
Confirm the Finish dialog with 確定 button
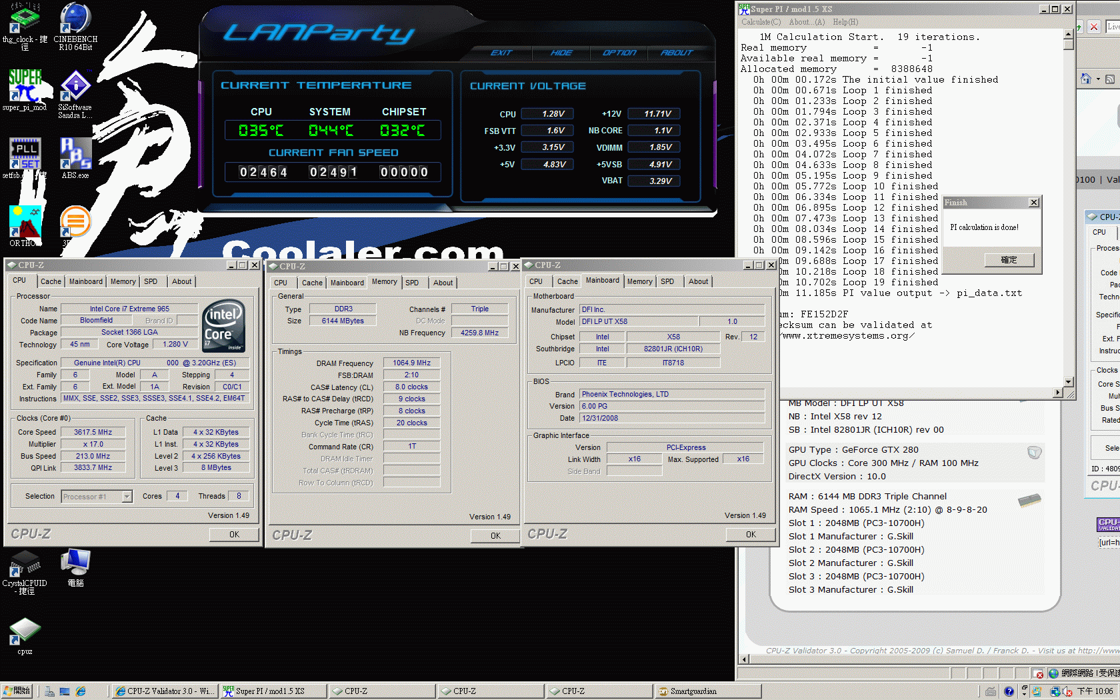(1009, 260)
